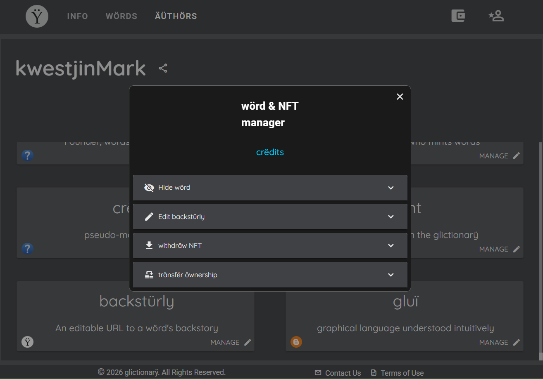Click the Ÿ icon on backstürly card
Image resolution: width=543 pixels, height=379 pixels.
tap(27, 341)
